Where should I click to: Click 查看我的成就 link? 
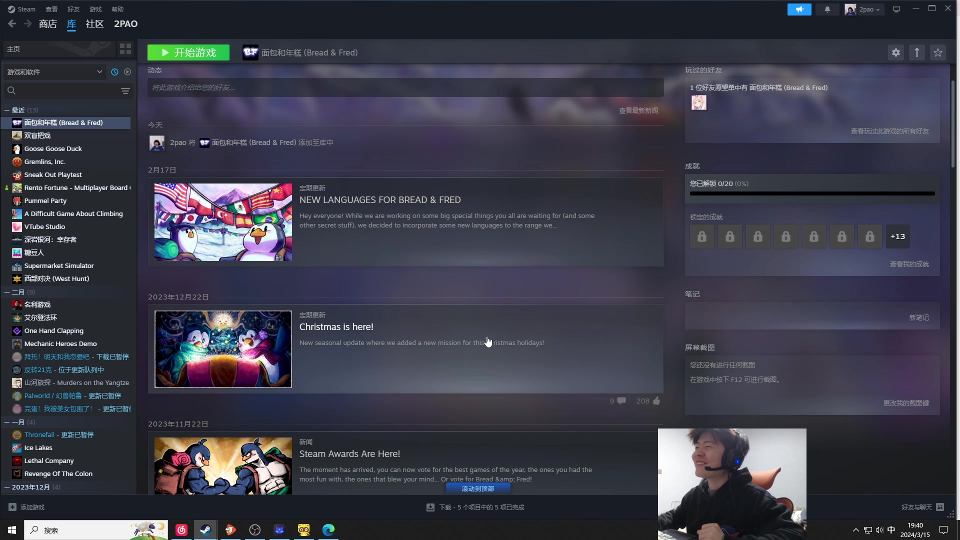tap(909, 264)
